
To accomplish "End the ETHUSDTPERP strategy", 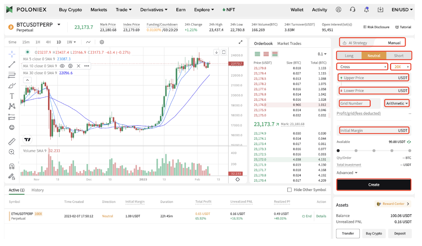I will pos(306,216).
